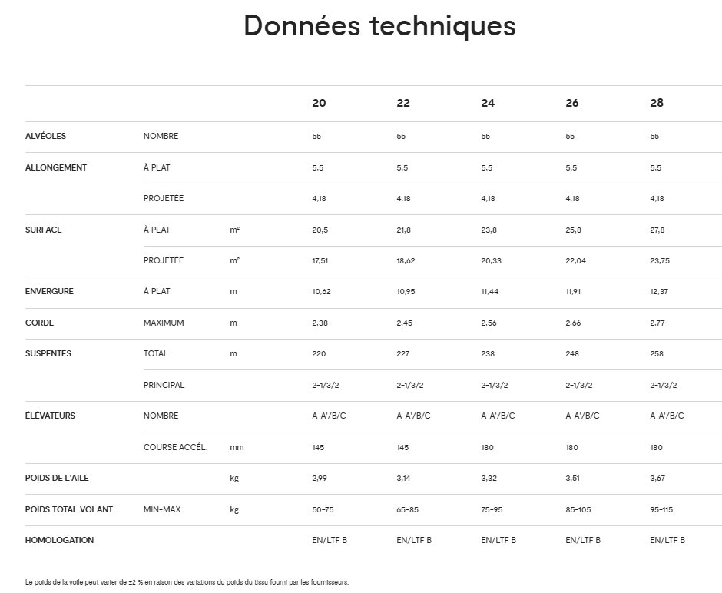Select the size 24 column header
The width and height of the screenshot is (722, 593).
pos(488,103)
